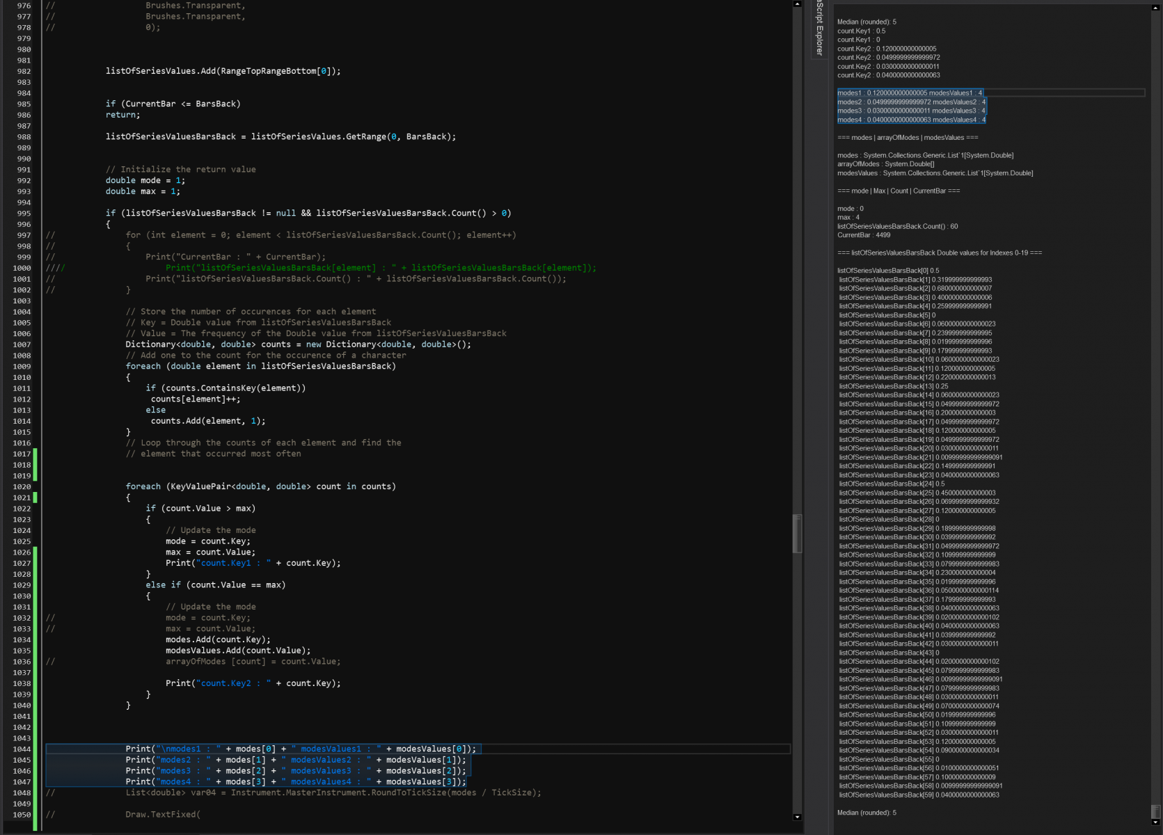Image resolution: width=1163 pixels, height=835 pixels.
Task: Click the Print "count.Key1" statement
Action: 253,563
